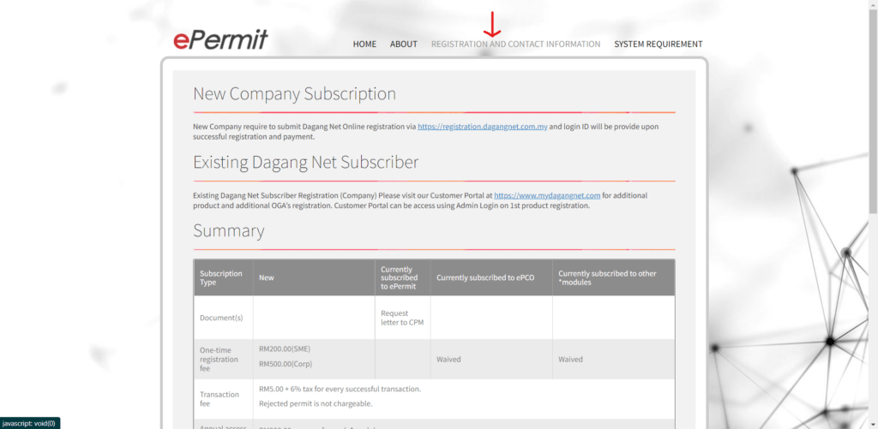The image size is (878, 429).
Task: Click the scrollbar down arrow
Action: tap(871, 423)
